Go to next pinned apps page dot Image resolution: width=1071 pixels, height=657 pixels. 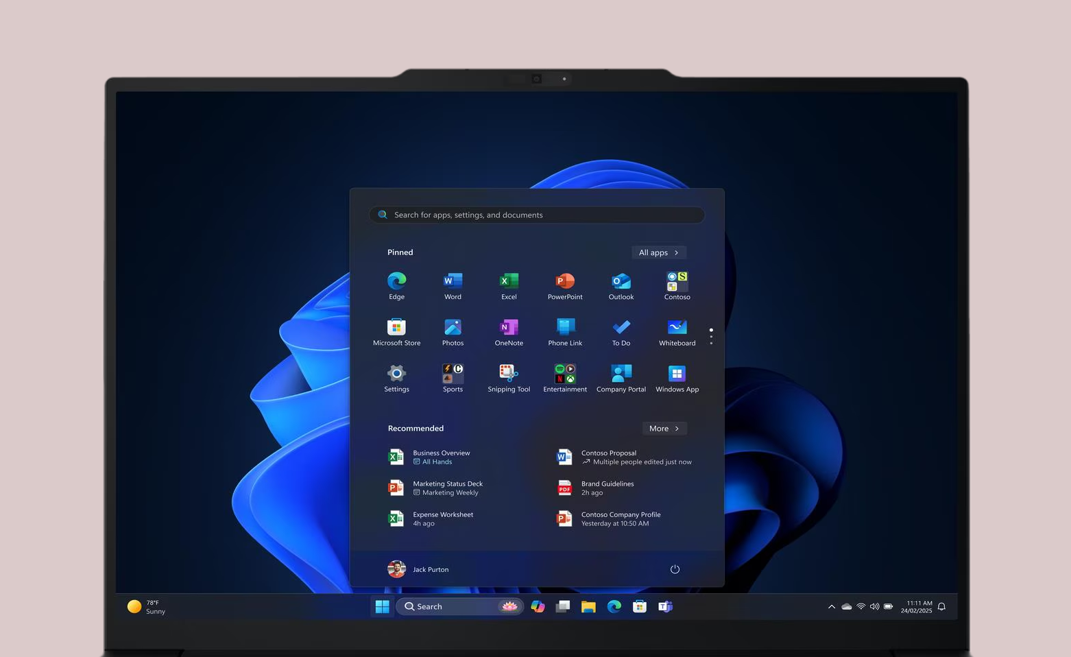coord(711,337)
